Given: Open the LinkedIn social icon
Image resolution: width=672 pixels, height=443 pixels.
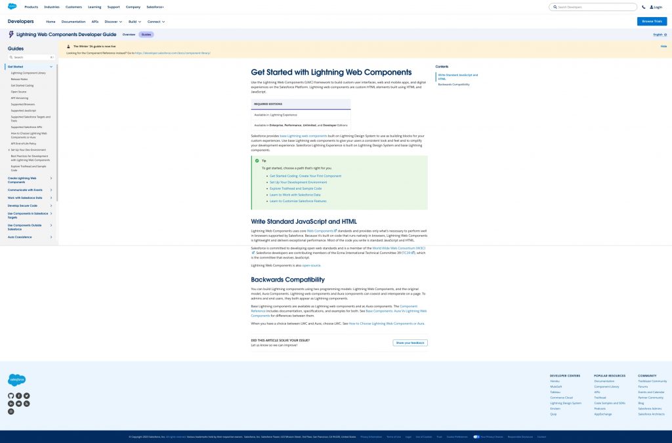Looking at the screenshot, I should pyautogui.click(x=10, y=404).
